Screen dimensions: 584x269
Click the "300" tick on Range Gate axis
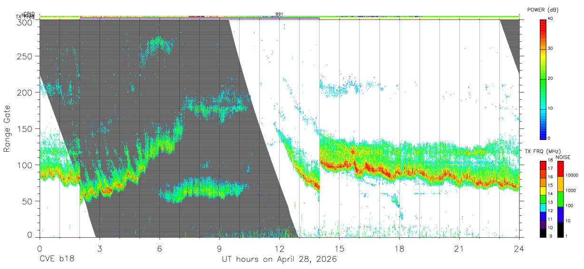(25, 22)
